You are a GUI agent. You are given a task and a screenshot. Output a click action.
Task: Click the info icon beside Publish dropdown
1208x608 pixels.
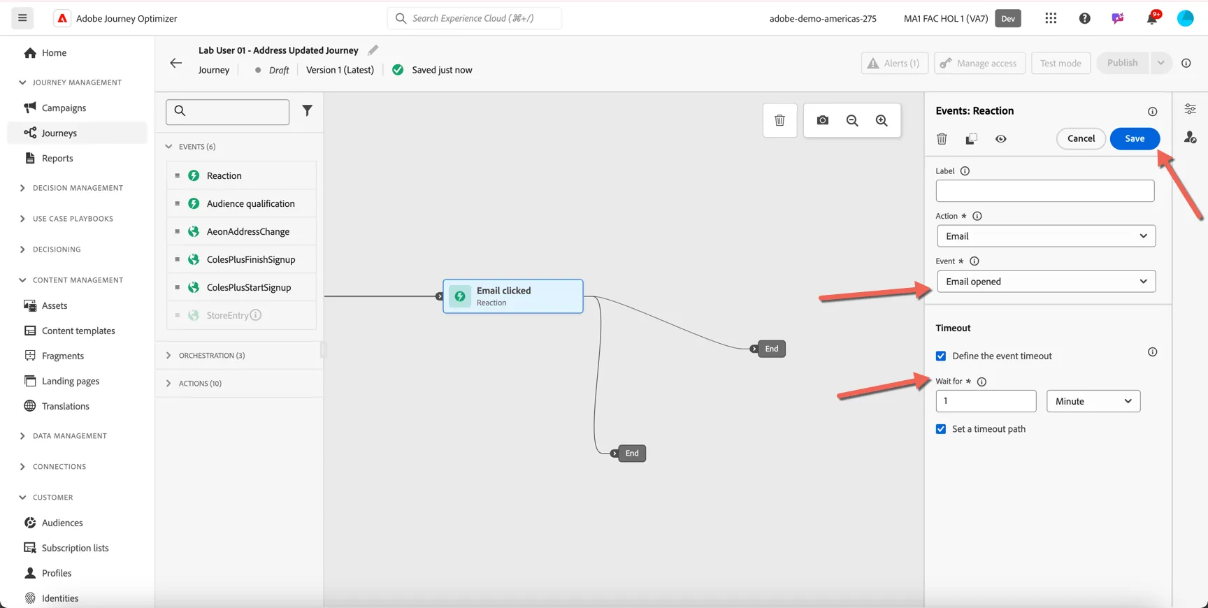coord(1186,63)
